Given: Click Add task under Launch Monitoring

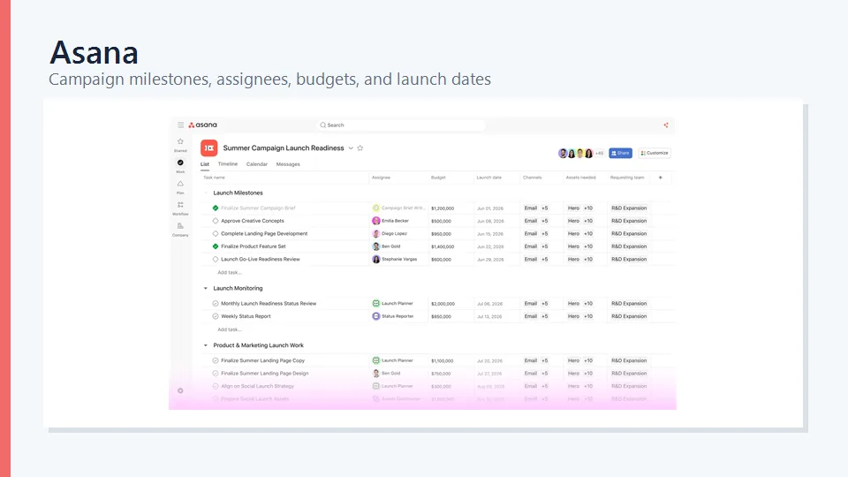Looking at the screenshot, I should tap(230, 329).
